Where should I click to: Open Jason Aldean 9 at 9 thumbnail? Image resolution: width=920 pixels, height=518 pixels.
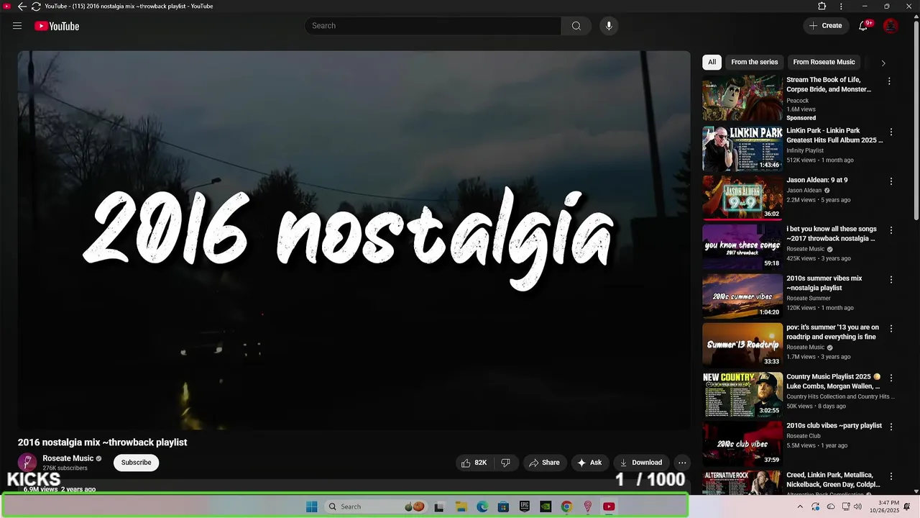(x=742, y=198)
